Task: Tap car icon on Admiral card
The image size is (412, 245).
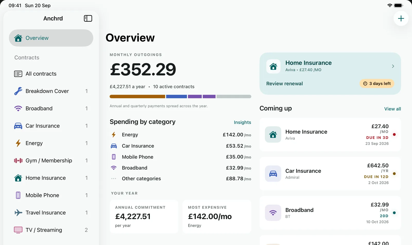Action: [x=273, y=174]
